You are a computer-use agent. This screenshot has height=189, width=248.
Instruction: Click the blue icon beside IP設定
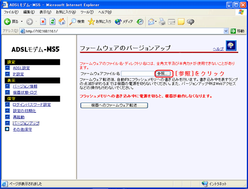pyautogui.click(x=7, y=74)
